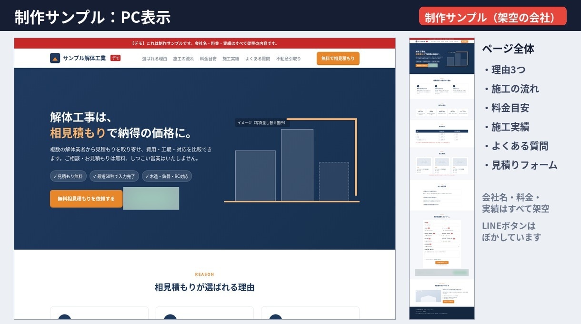Open よくある質問 from the nav bar

pos(258,59)
